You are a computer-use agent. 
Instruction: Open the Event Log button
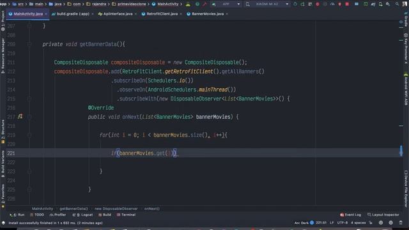pyautogui.click(x=351, y=215)
